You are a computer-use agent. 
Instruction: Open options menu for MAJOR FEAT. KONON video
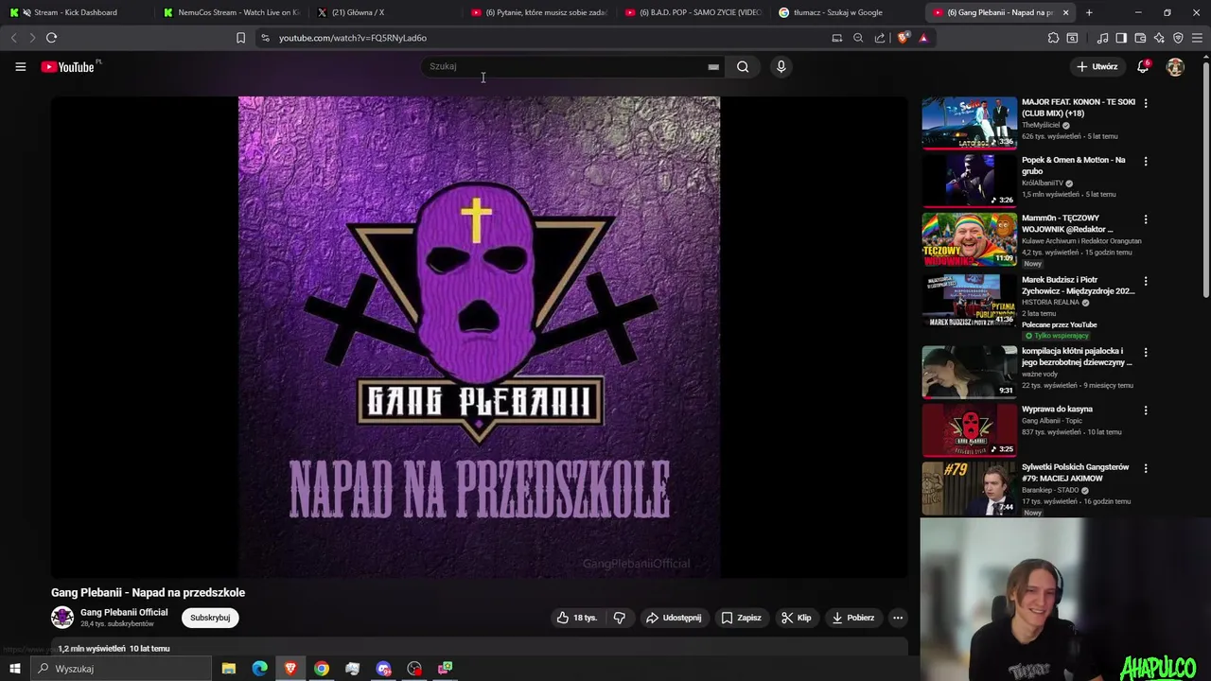[1146, 103]
